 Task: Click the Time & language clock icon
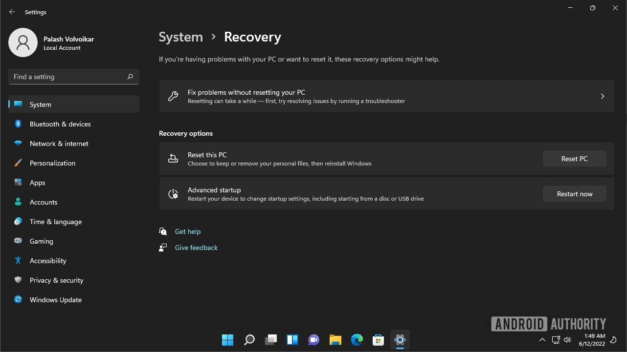pyautogui.click(x=18, y=222)
